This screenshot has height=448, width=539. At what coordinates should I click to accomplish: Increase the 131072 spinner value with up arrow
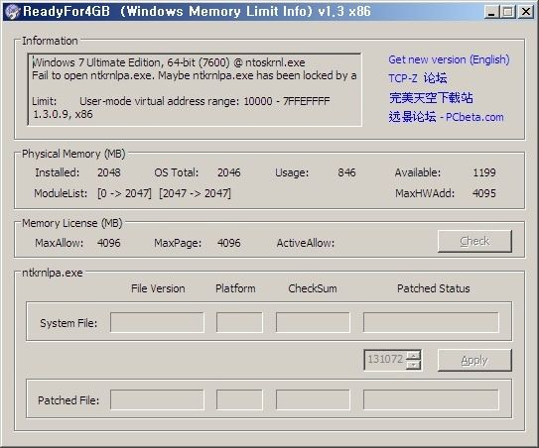tap(413, 356)
